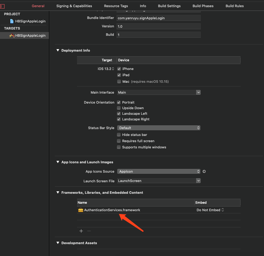Viewport: 264px width, 256px height.
Task: Open the Launch Screen File dropdown arrow
Action: tap(198, 181)
